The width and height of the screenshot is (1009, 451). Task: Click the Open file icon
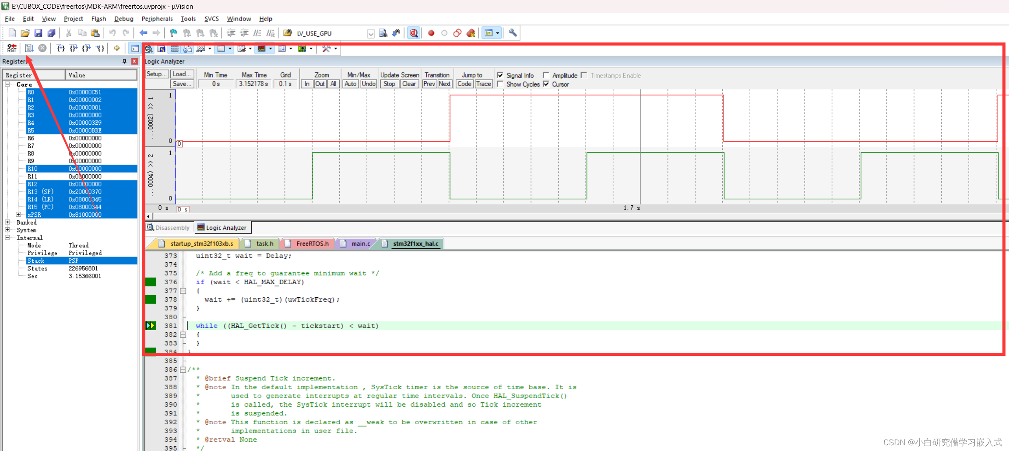click(25, 33)
